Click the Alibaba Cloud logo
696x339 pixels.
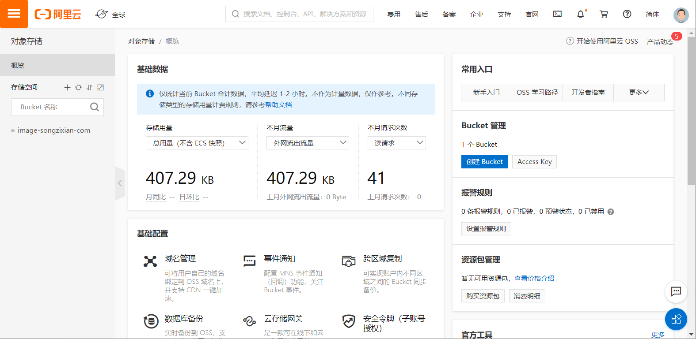(x=58, y=15)
